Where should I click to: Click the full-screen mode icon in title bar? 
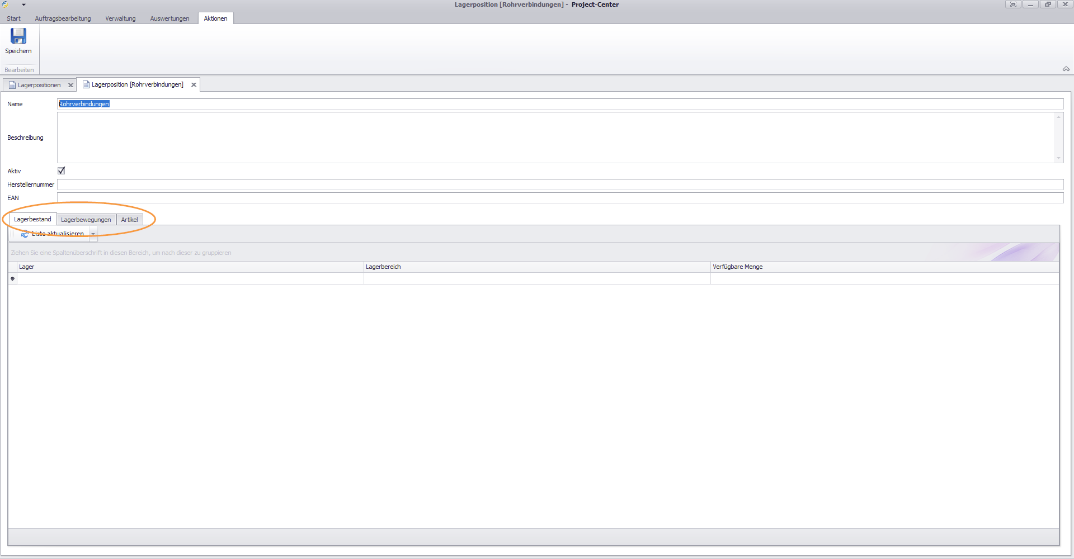pyautogui.click(x=1013, y=4)
